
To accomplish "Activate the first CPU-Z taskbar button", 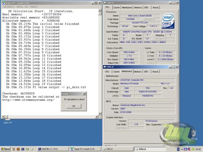I will [117, 149].
